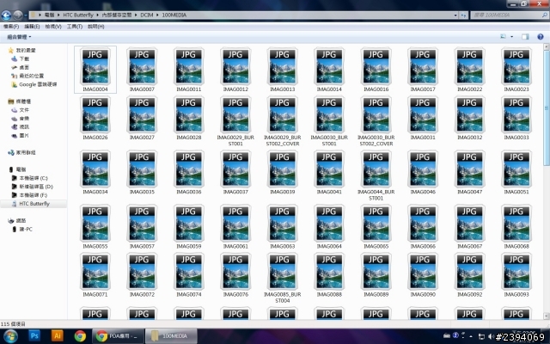Open the address bar history dropdown arrow

(455, 15)
